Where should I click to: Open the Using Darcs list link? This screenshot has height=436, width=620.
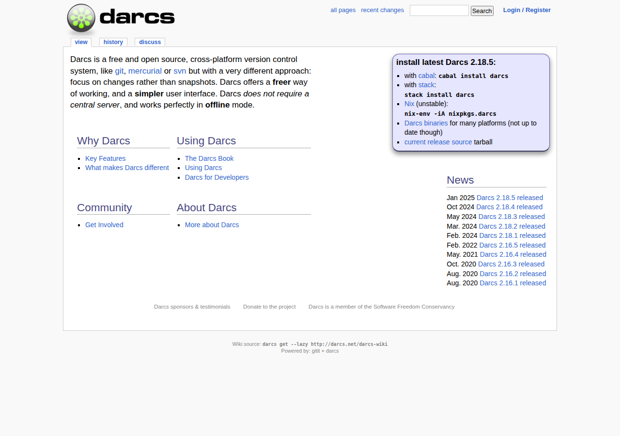(203, 168)
